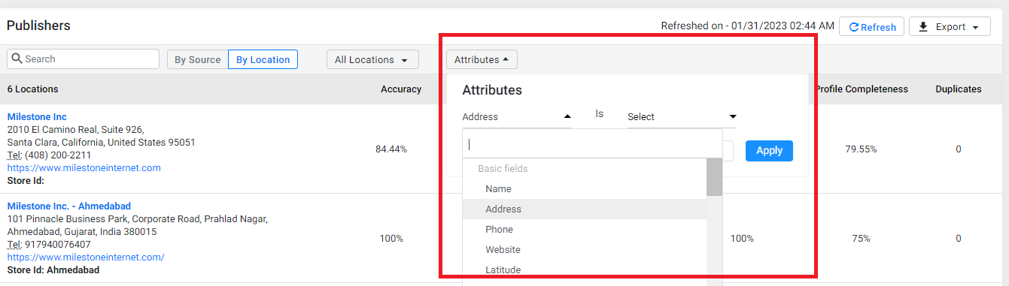Choose Address from attribute list
This screenshot has width=1009, height=286.
click(584, 209)
